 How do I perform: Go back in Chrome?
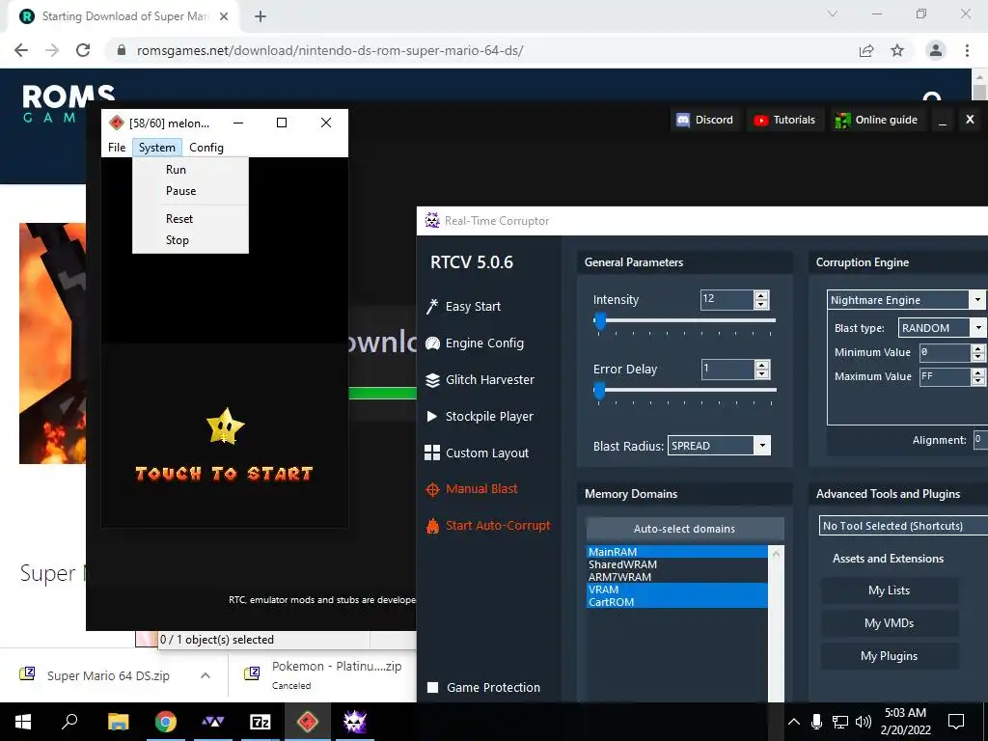21,50
